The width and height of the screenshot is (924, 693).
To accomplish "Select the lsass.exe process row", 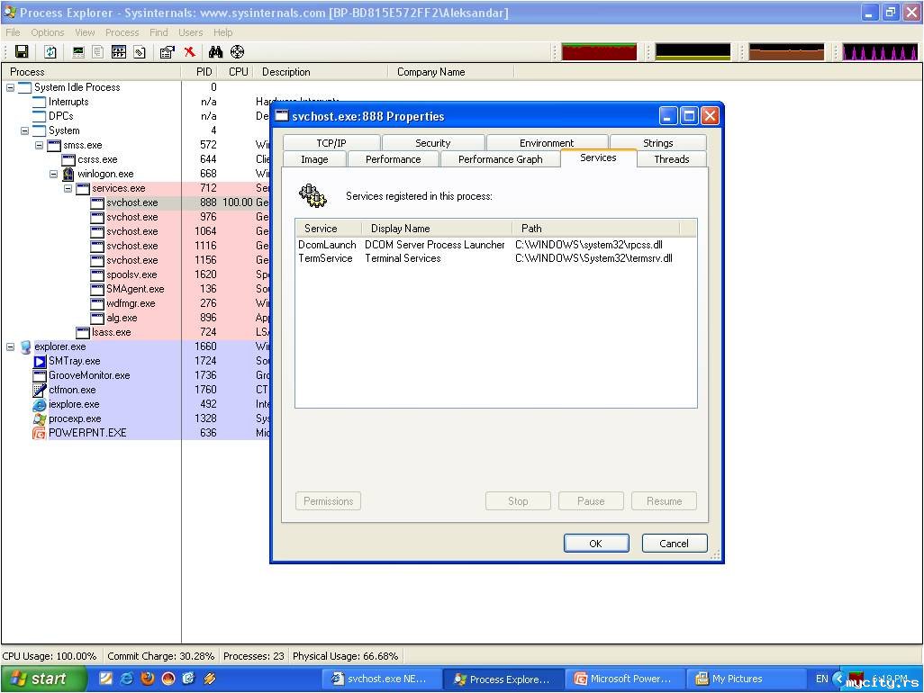I will click(135, 333).
